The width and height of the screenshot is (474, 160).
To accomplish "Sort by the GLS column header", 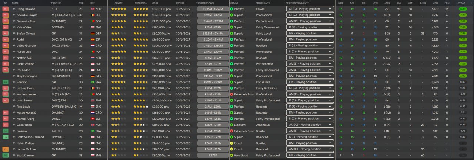I will (x=399, y=3).
